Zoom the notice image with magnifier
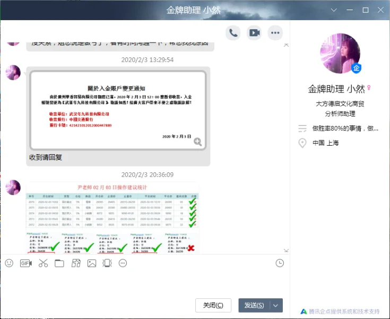 click(x=198, y=141)
